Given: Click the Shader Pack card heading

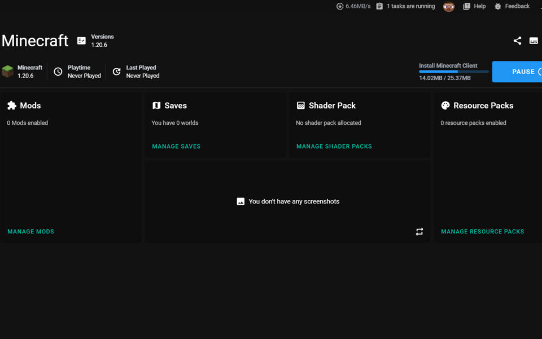Looking at the screenshot, I should [332, 106].
